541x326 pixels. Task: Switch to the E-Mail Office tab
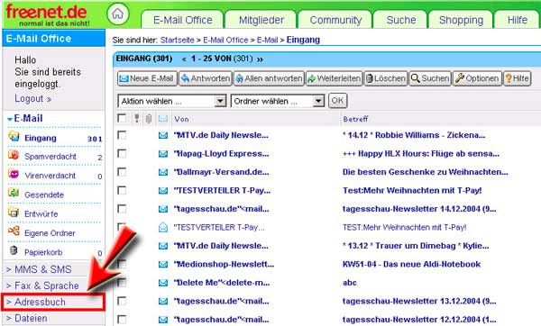[x=182, y=20]
